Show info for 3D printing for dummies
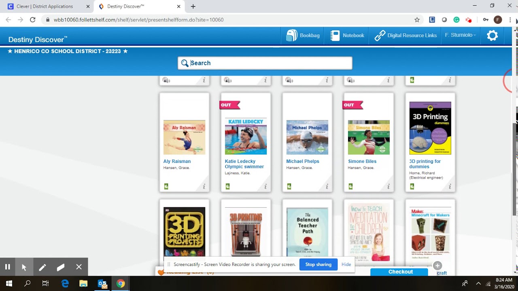The height and width of the screenshot is (291, 518). click(x=450, y=186)
